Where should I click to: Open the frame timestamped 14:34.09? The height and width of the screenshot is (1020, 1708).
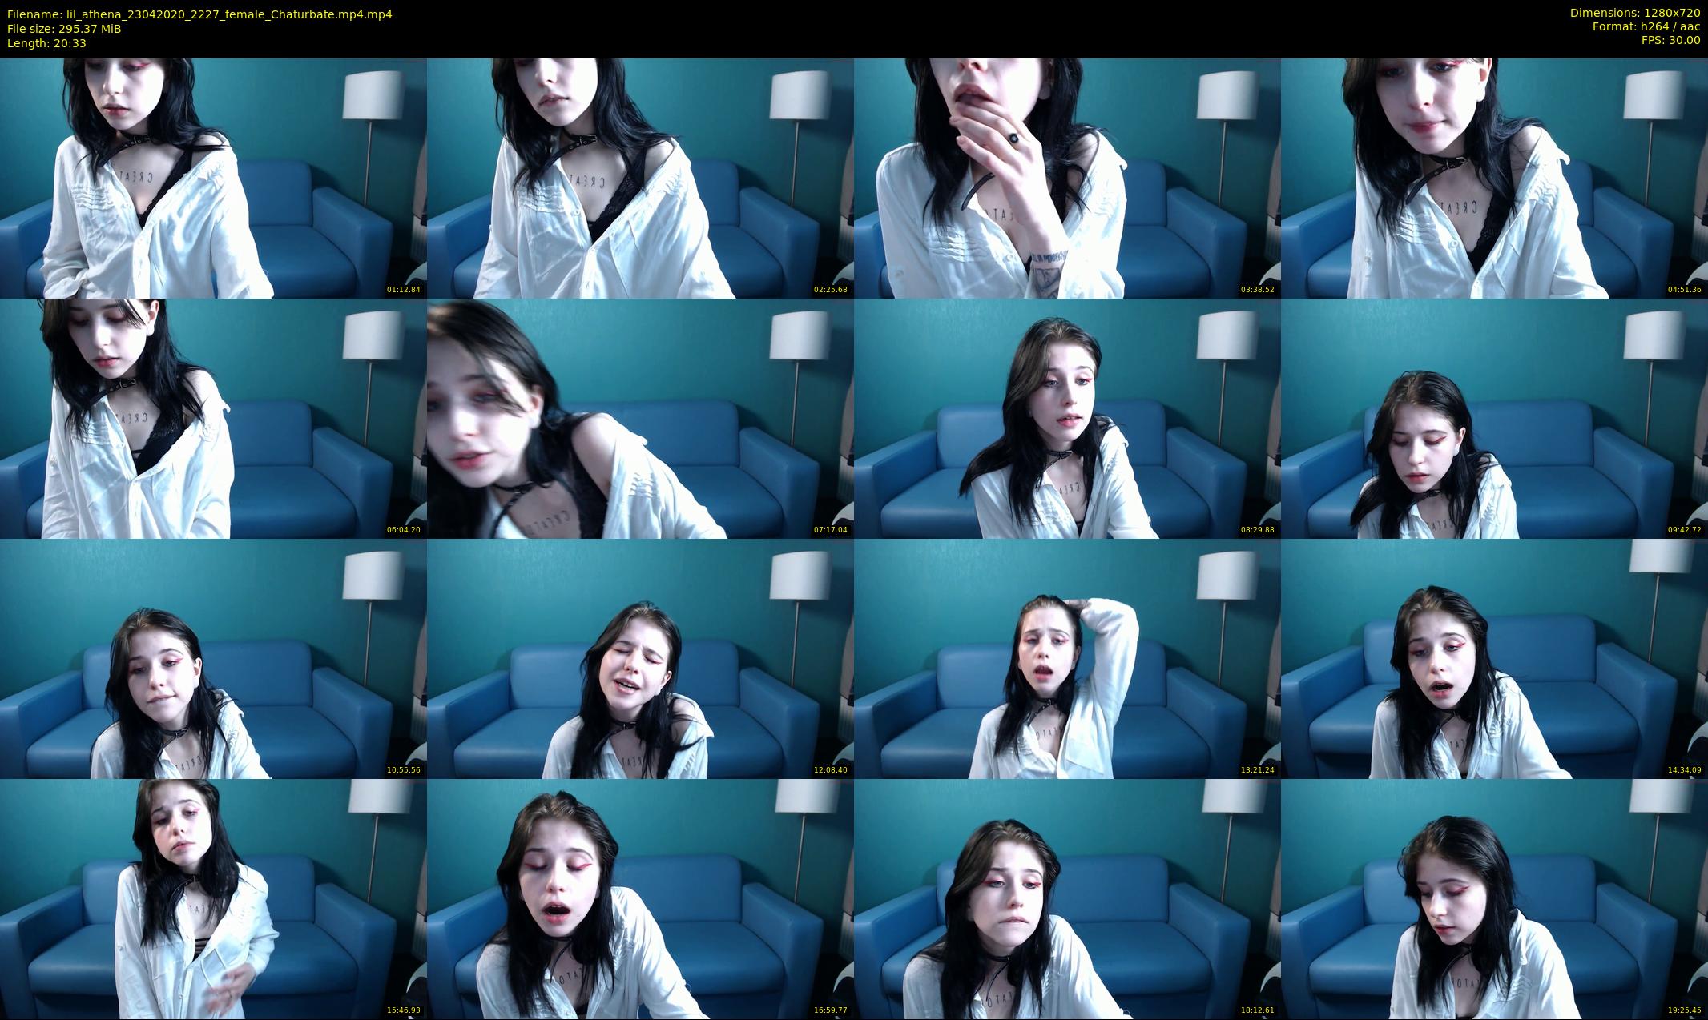coord(1494,658)
